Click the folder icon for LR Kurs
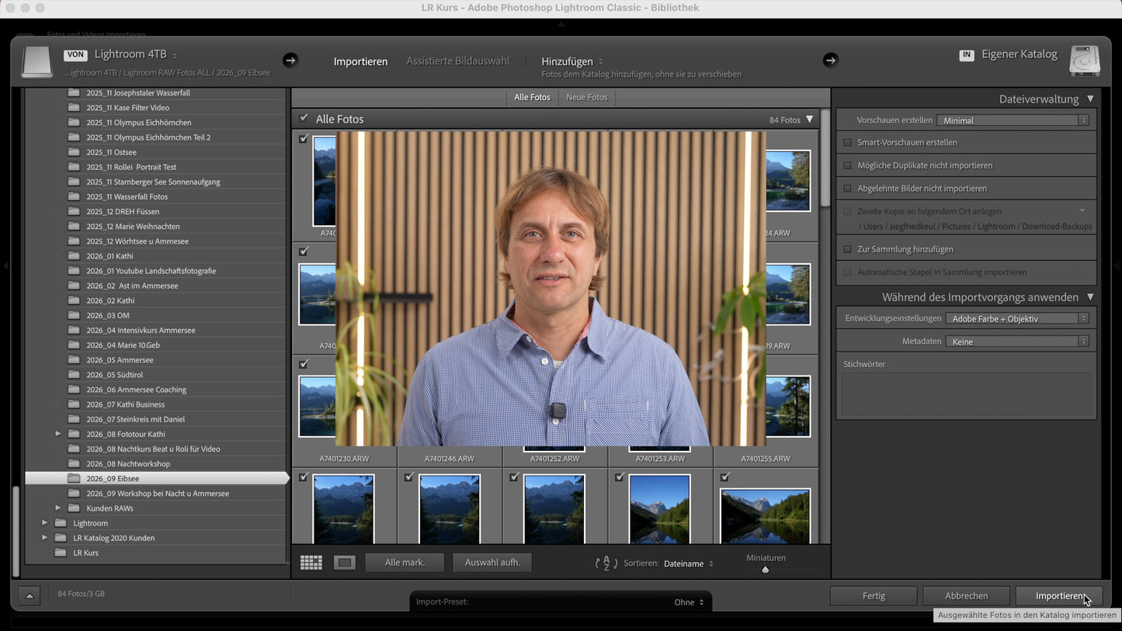The image size is (1122, 631). (61, 553)
